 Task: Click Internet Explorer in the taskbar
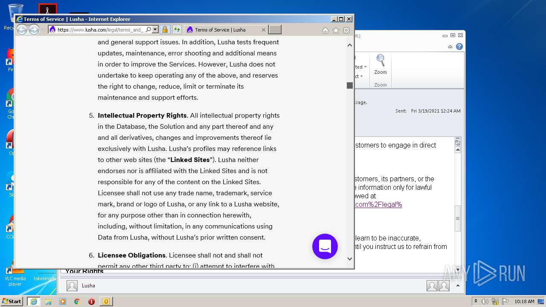point(33,301)
